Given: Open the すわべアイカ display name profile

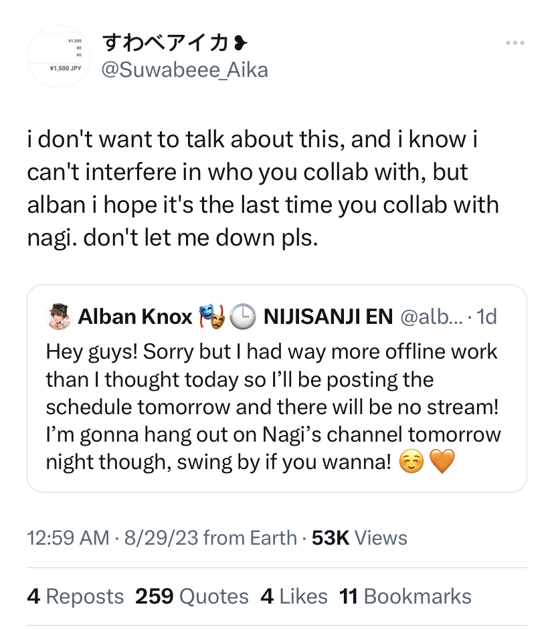Looking at the screenshot, I should point(165,44).
